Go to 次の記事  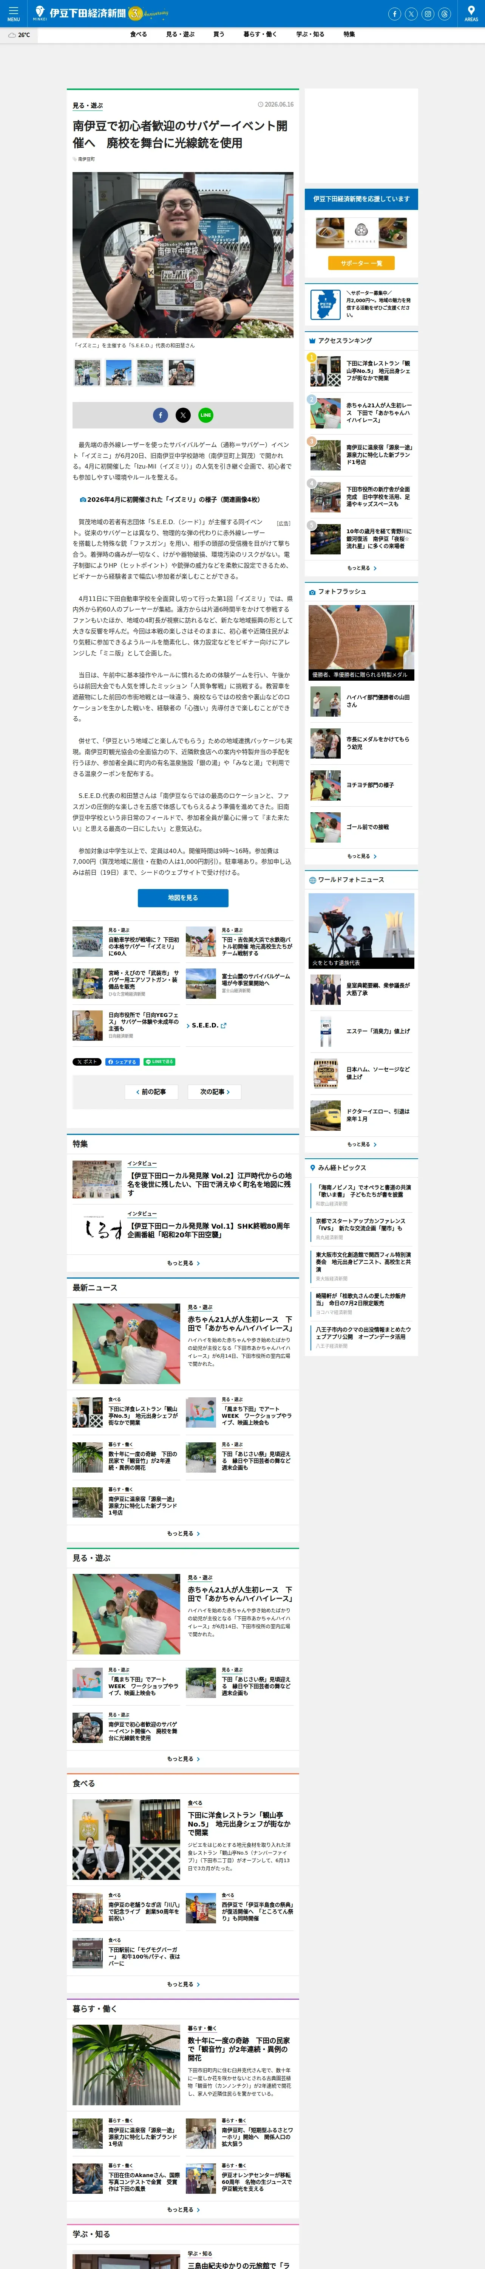[x=215, y=1091]
